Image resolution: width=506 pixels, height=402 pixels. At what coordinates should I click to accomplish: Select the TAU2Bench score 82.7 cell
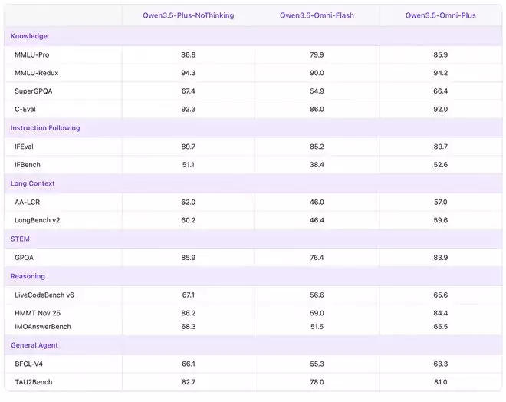click(x=189, y=382)
